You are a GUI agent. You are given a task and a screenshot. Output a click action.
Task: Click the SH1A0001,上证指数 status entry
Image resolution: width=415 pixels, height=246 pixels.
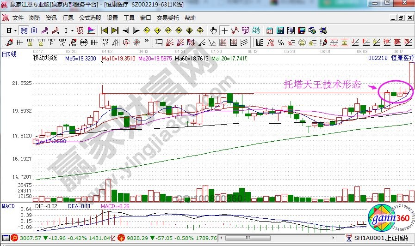[381, 238]
